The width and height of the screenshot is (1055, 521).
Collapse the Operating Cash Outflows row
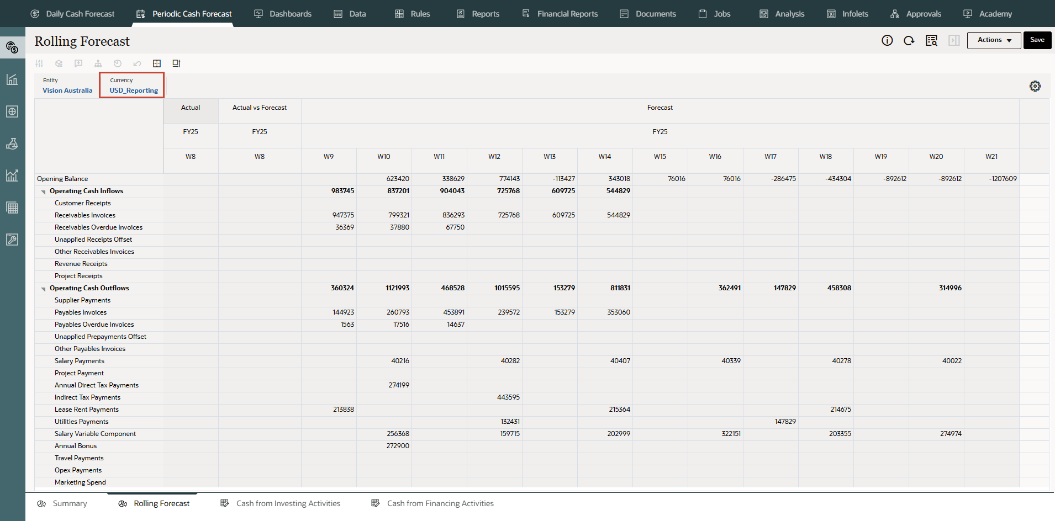pos(44,289)
